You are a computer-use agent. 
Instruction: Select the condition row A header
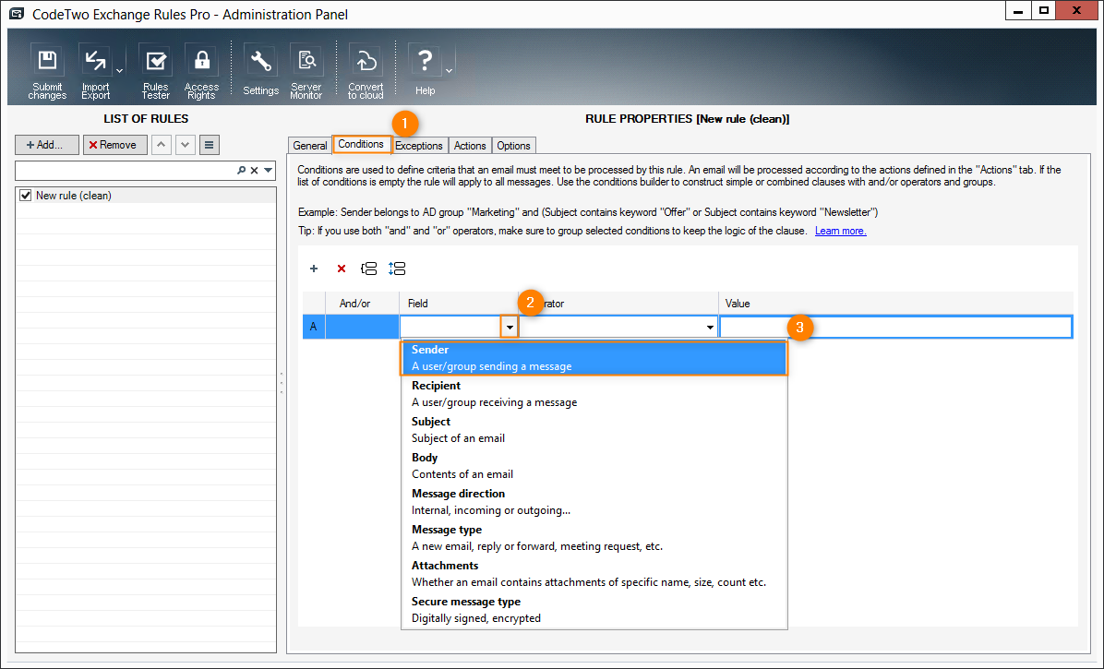tap(313, 327)
